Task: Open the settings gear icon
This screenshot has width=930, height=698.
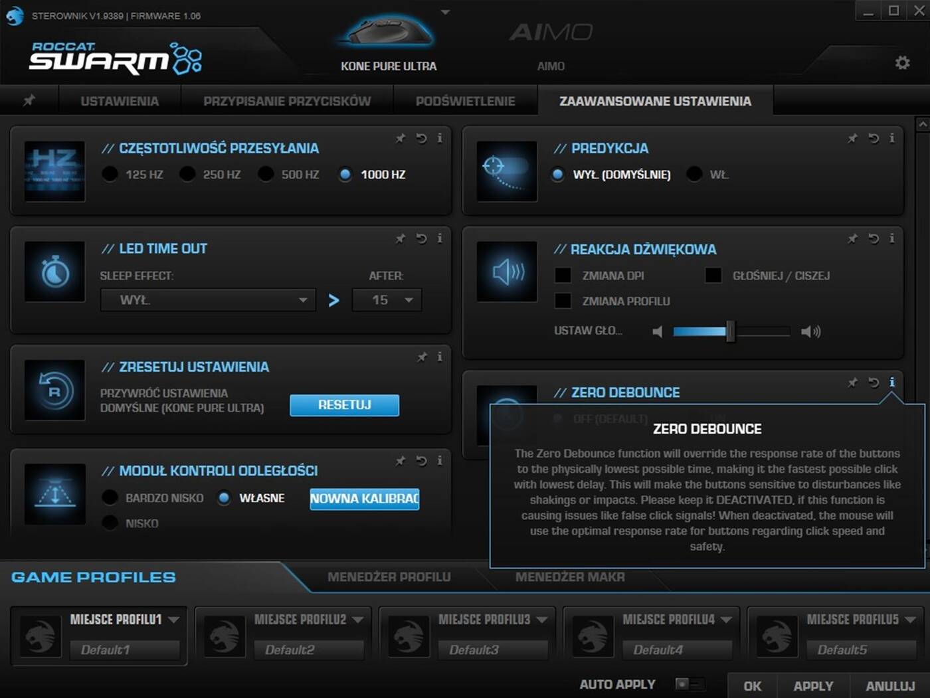Action: tap(902, 62)
